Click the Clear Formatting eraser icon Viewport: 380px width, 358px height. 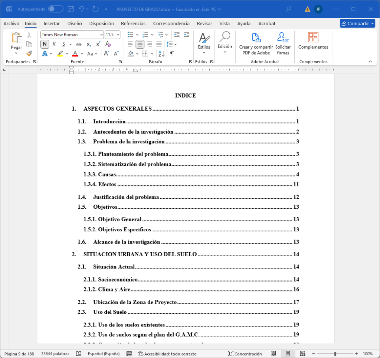point(108,44)
